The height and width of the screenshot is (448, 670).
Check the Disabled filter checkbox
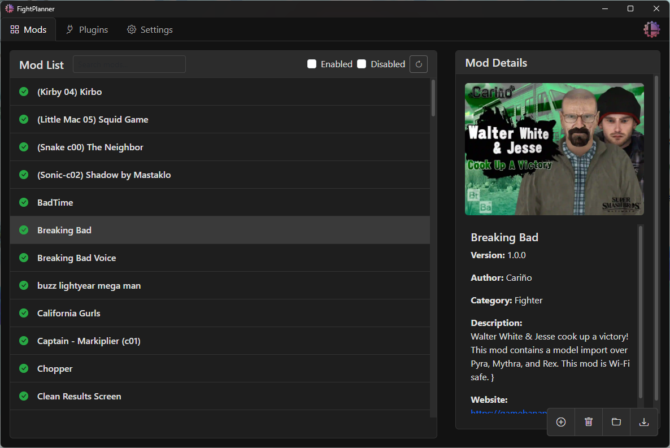[362, 64]
